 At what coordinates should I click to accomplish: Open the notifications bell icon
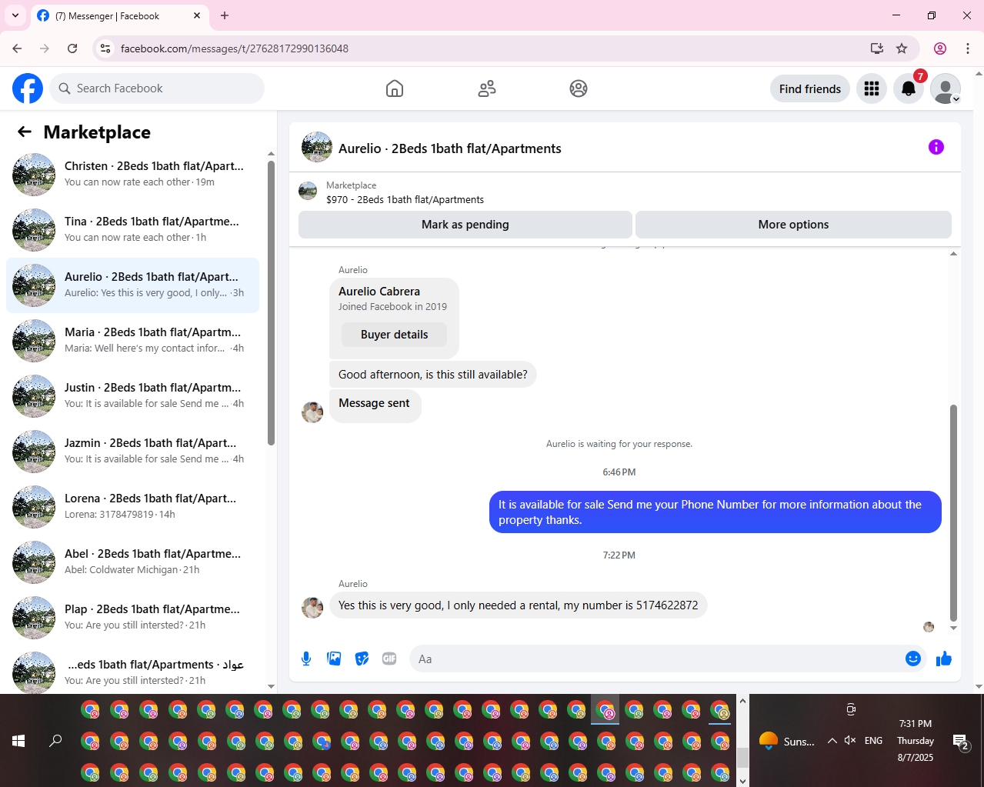click(x=909, y=88)
